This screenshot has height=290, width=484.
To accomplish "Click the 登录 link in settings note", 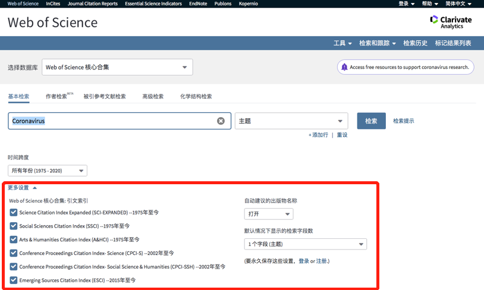I will pyautogui.click(x=304, y=261).
